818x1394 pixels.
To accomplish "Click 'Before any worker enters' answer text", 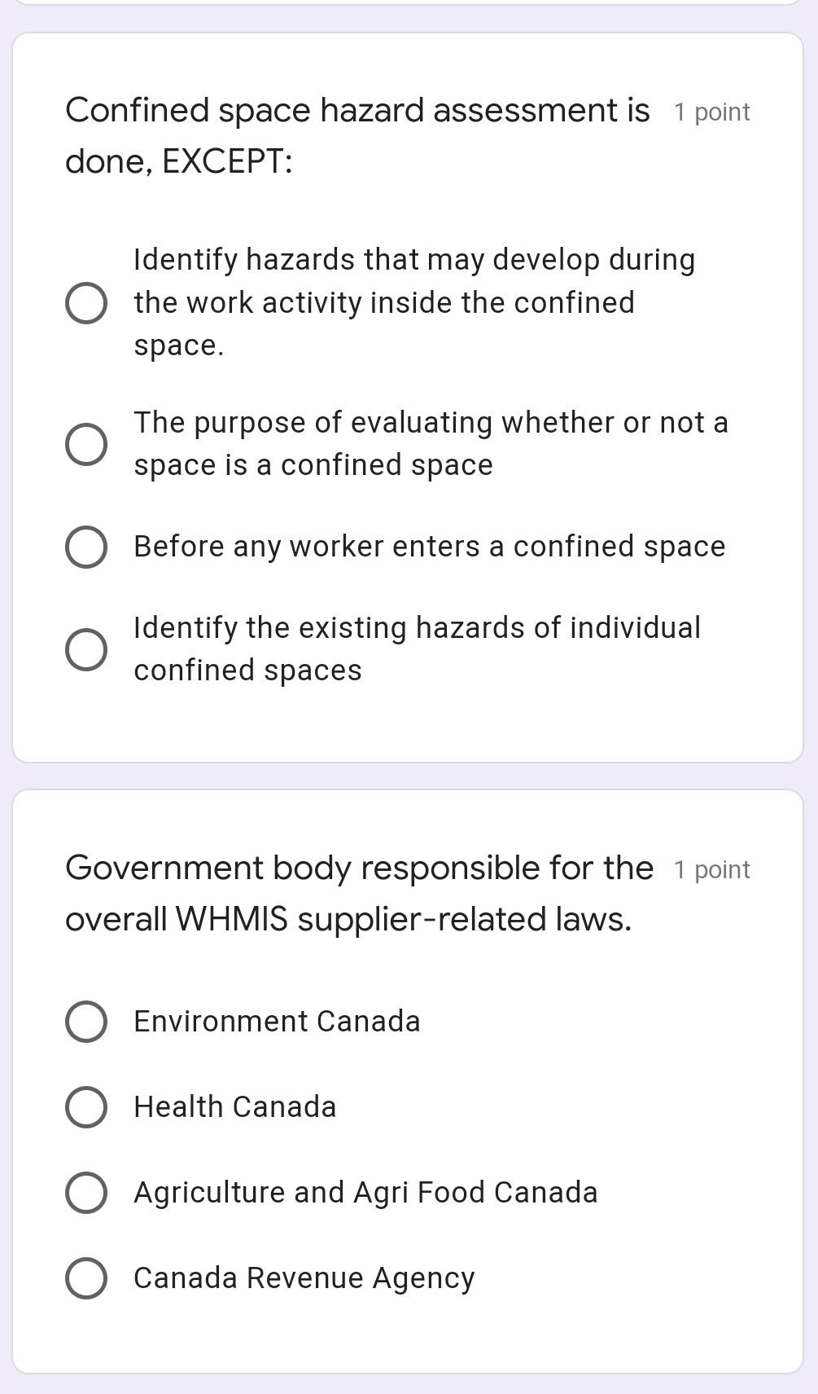I will [429, 547].
